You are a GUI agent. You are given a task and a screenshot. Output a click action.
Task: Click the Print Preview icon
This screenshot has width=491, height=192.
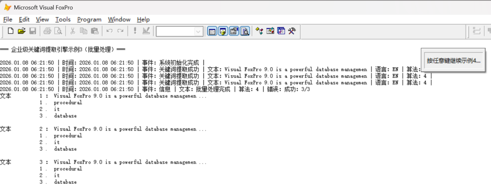tap(58, 31)
